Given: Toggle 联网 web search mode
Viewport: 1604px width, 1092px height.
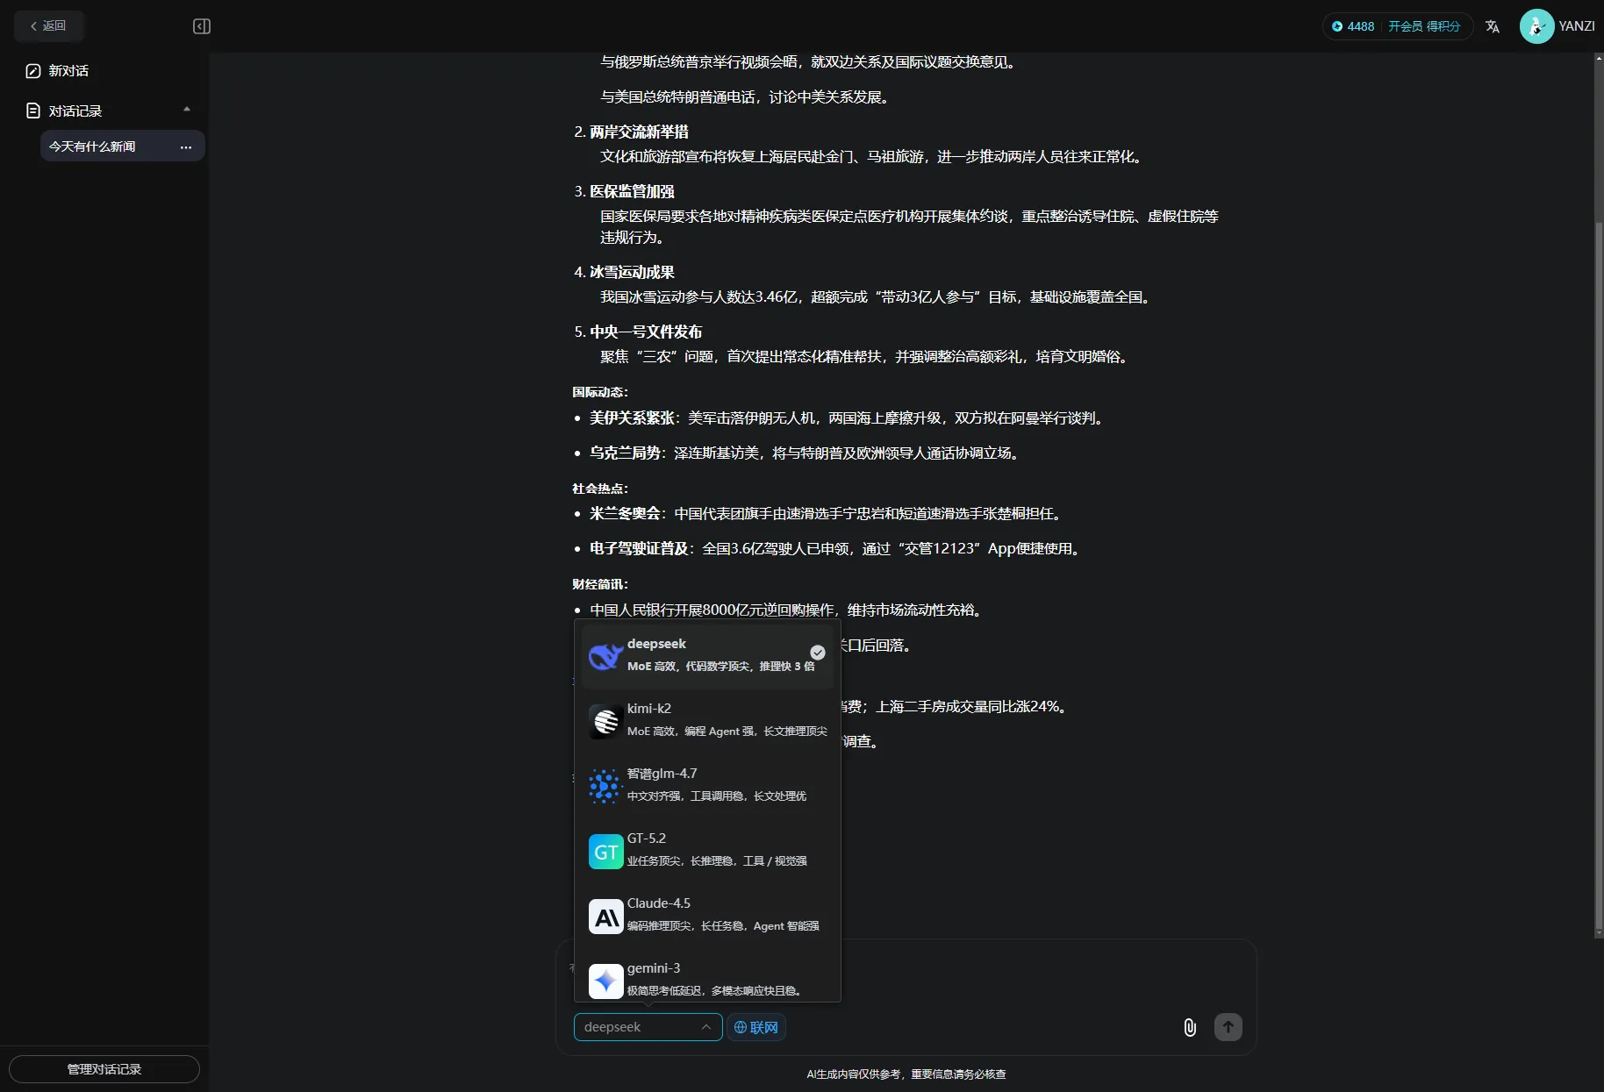Looking at the screenshot, I should click(755, 1027).
